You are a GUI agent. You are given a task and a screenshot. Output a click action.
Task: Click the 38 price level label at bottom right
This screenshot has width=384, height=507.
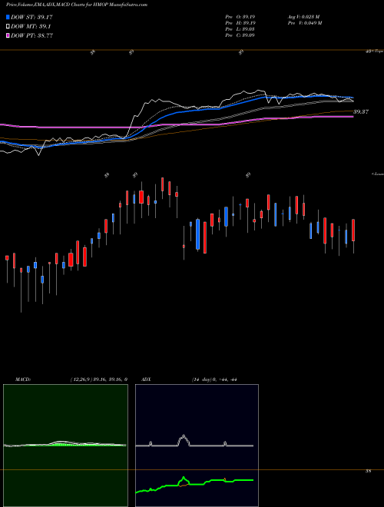368,472
